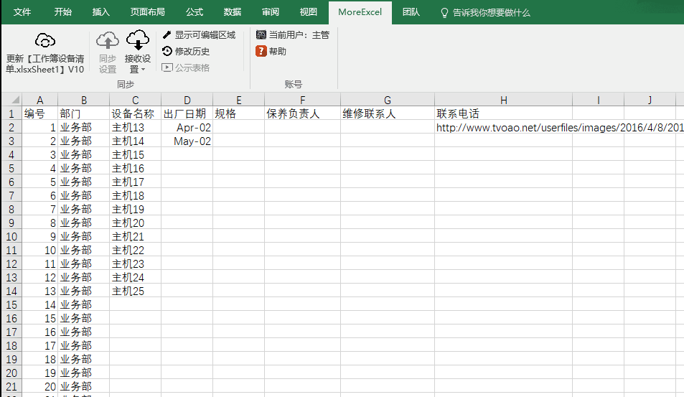Select row 21 header
This screenshot has width=684, height=397.
11,386
